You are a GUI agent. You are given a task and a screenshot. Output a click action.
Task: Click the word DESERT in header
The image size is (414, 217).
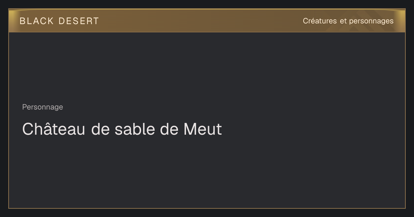(x=79, y=21)
